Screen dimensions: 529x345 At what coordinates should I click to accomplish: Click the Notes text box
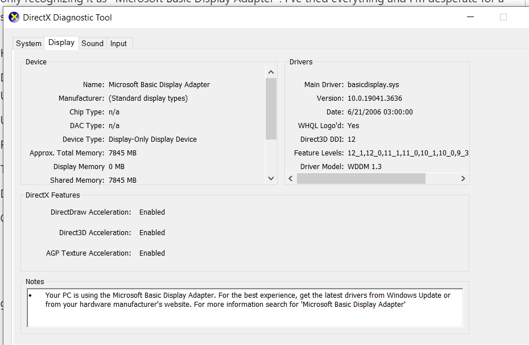[245, 307]
